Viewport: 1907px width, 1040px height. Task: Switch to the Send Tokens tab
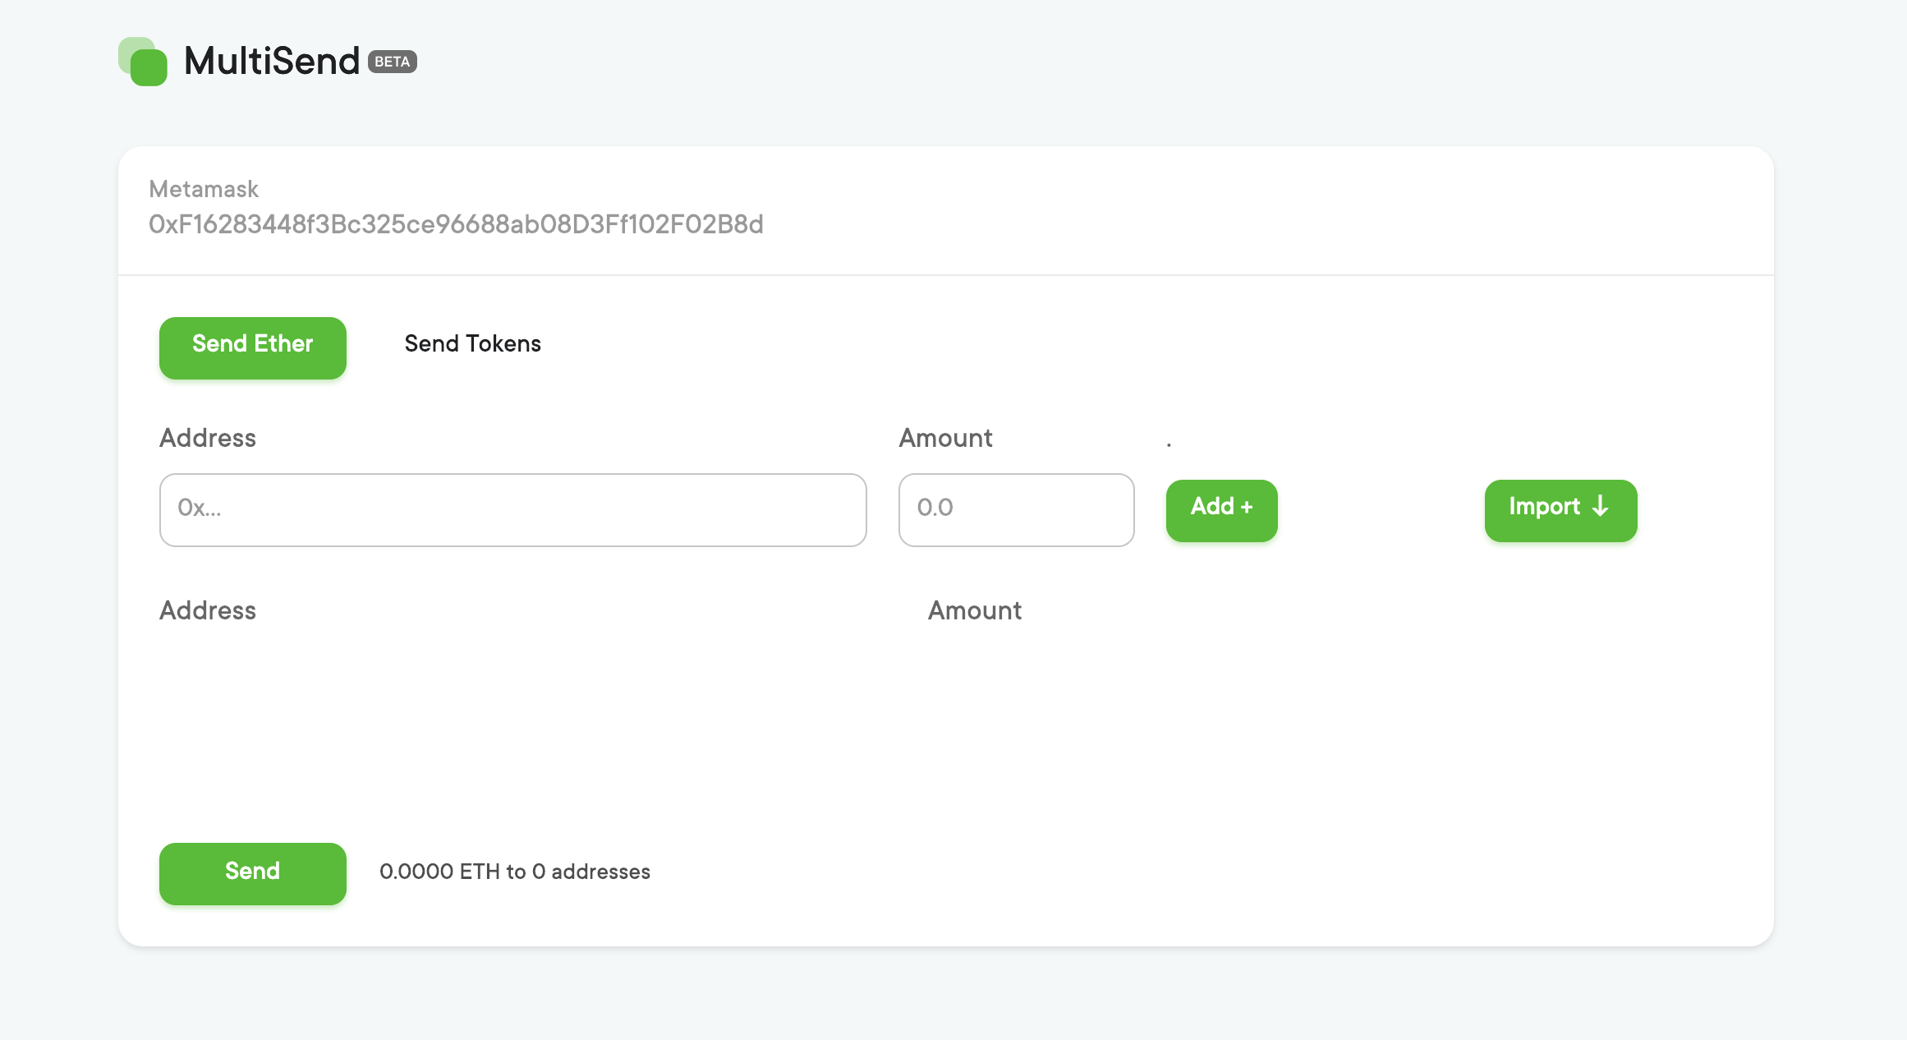[x=472, y=343]
